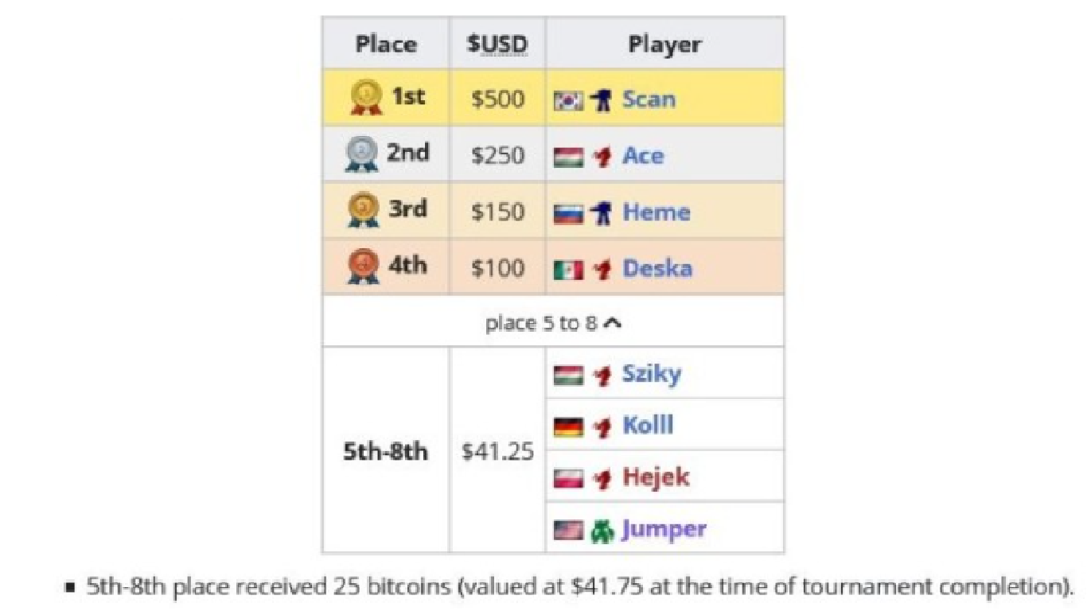Follow the Heme player link

(x=656, y=212)
